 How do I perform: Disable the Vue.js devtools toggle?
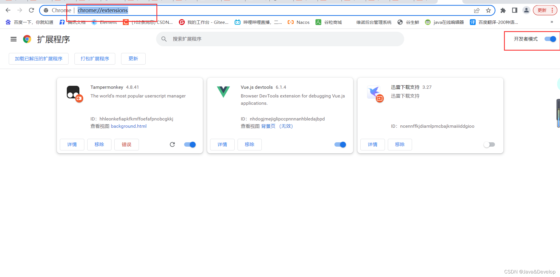pos(340,145)
